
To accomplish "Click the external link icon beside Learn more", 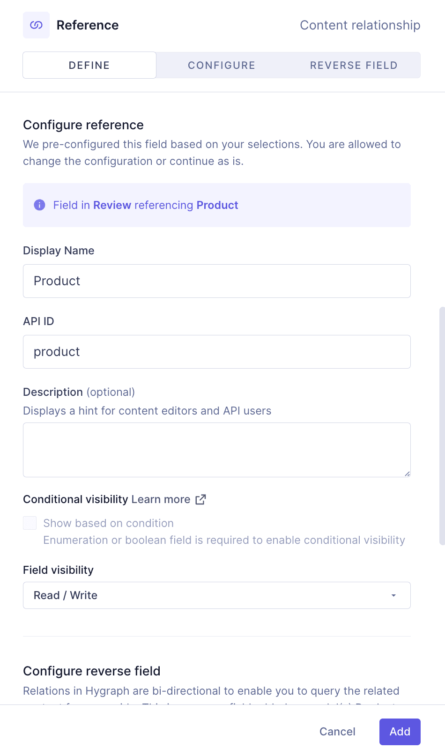I will pyautogui.click(x=200, y=499).
